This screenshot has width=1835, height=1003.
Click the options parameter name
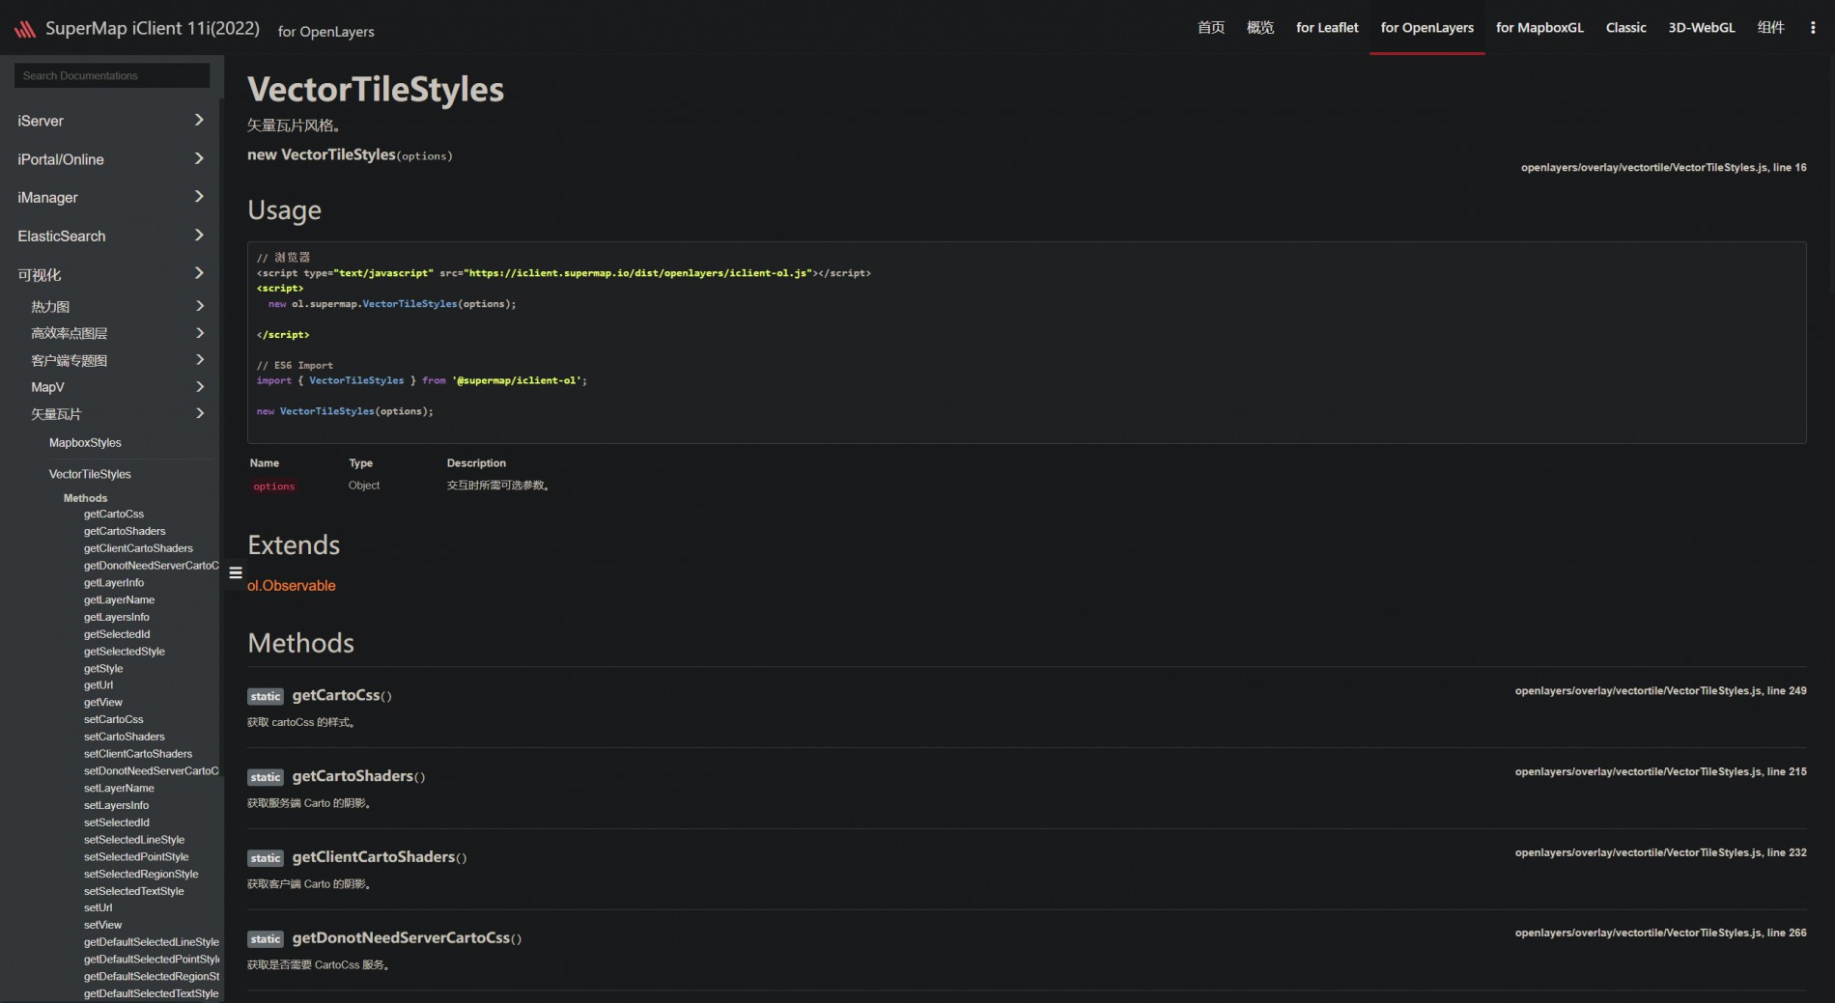point(274,487)
